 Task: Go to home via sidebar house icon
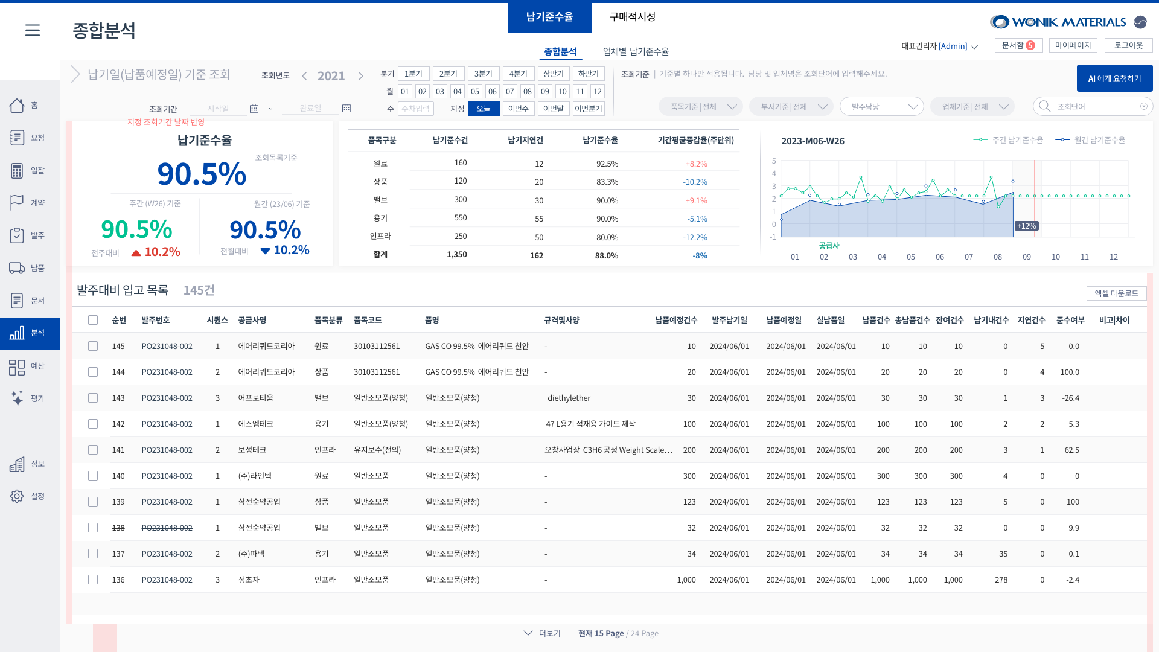click(17, 105)
